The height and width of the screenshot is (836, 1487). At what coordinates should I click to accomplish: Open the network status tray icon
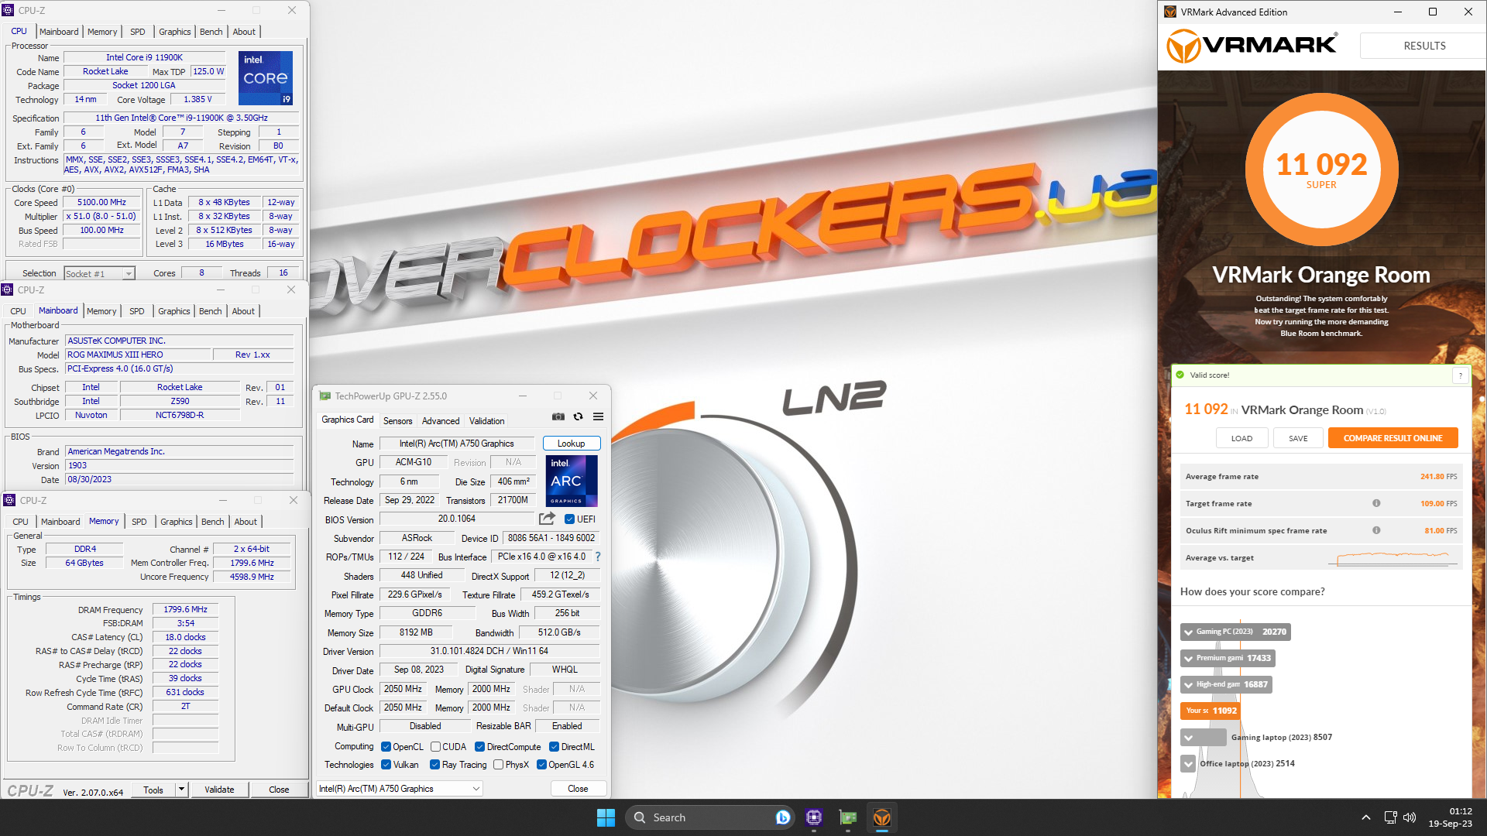tap(1390, 817)
